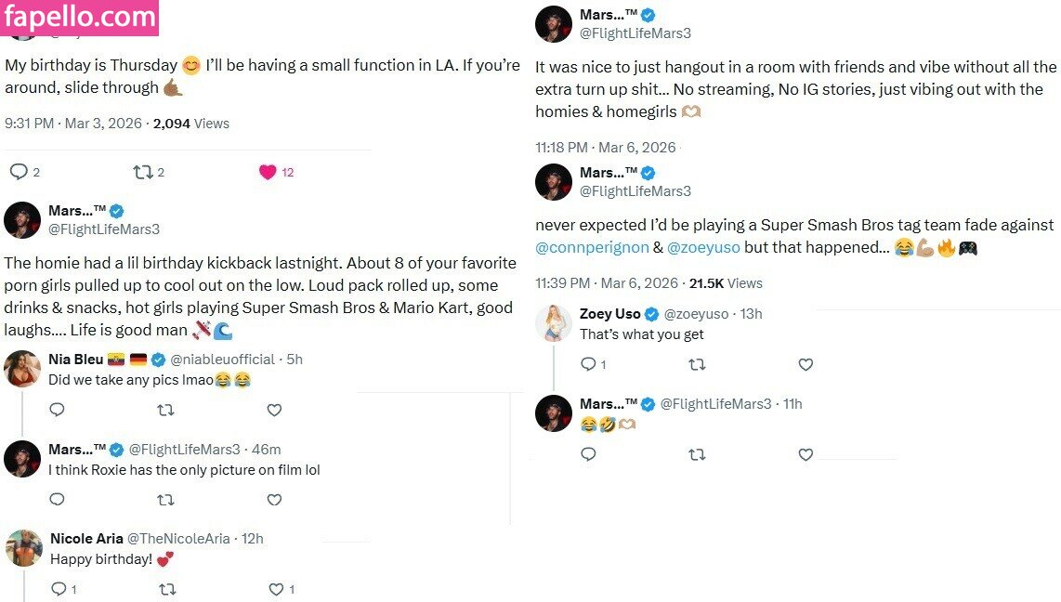Open the @niableuofficial handle
Viewport: 1061px width, 602px height.
[x=222, y=360]
